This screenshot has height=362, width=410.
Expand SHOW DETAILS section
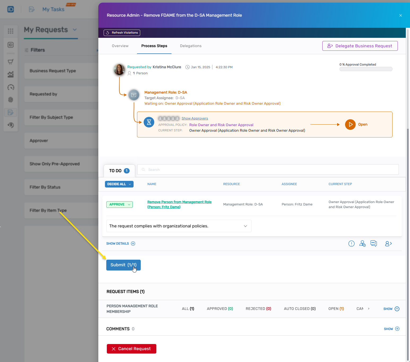(x=121, y=244)
